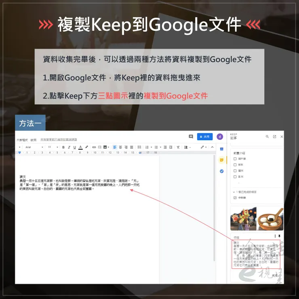Click the insert image icon
The image size is (299, 299).
(x=105, y=147)
